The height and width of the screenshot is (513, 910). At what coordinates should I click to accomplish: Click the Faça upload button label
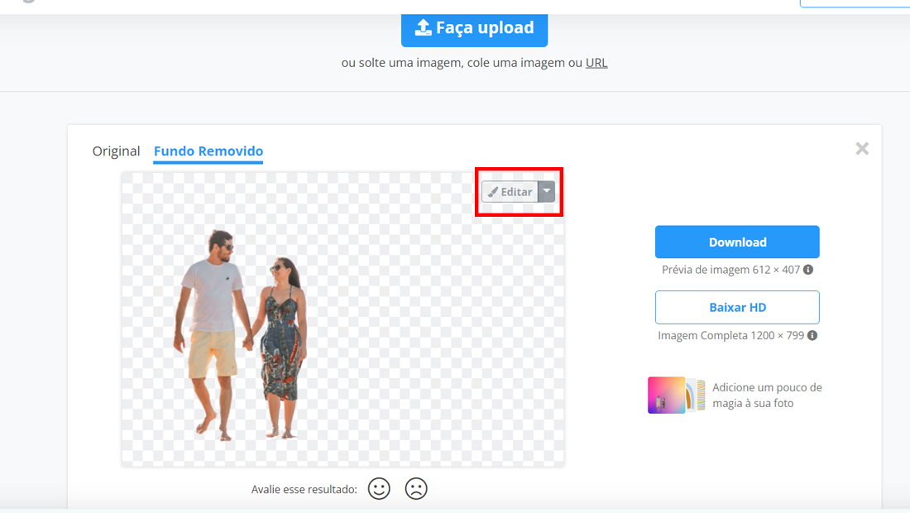click(485, 27)
